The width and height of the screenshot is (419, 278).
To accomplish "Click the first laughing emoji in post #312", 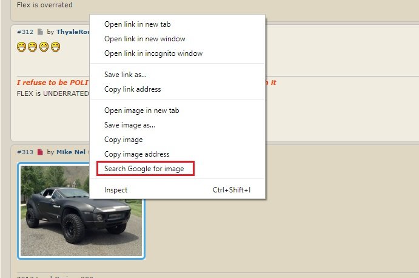I will click(21, 47).
